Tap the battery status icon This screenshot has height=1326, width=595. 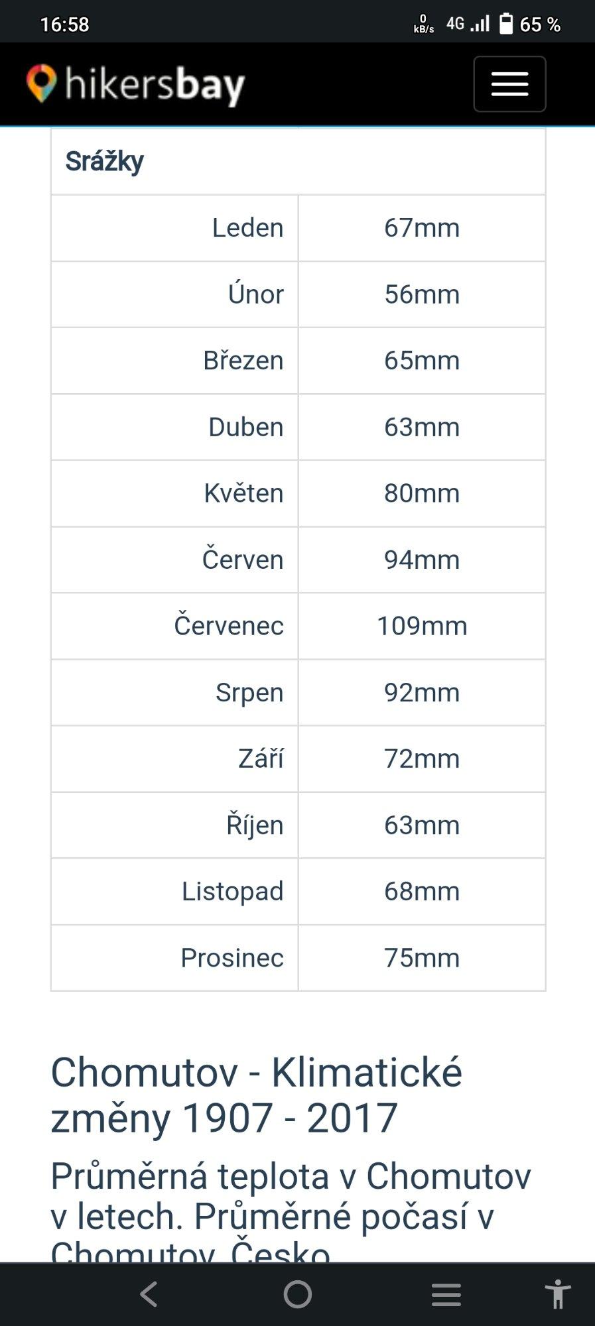tap(506, 25)
